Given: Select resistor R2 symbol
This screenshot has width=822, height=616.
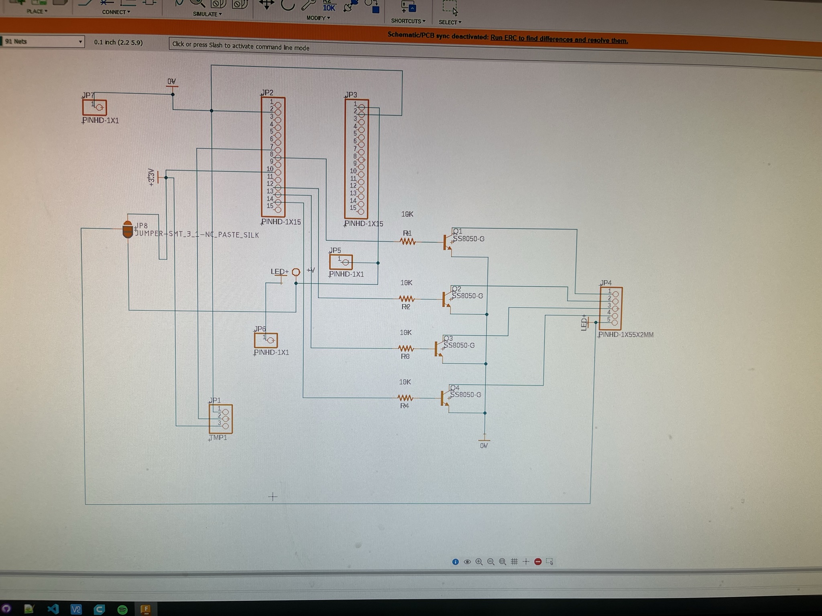Looking at the screenshot, I should pos(406,299).
